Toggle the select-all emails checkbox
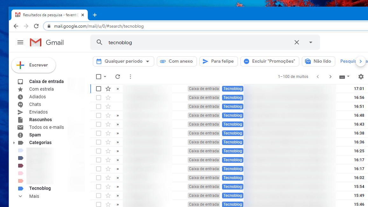 (x=98, y=76)
